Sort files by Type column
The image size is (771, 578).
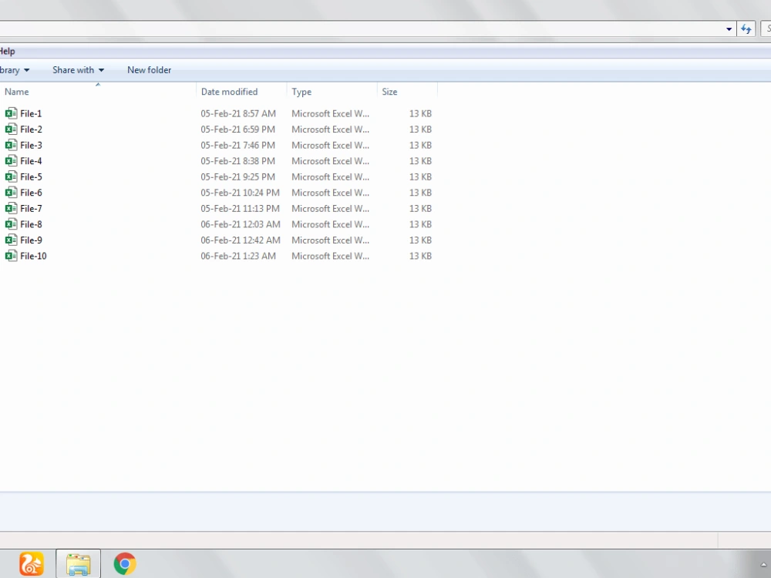coord(332,92)
